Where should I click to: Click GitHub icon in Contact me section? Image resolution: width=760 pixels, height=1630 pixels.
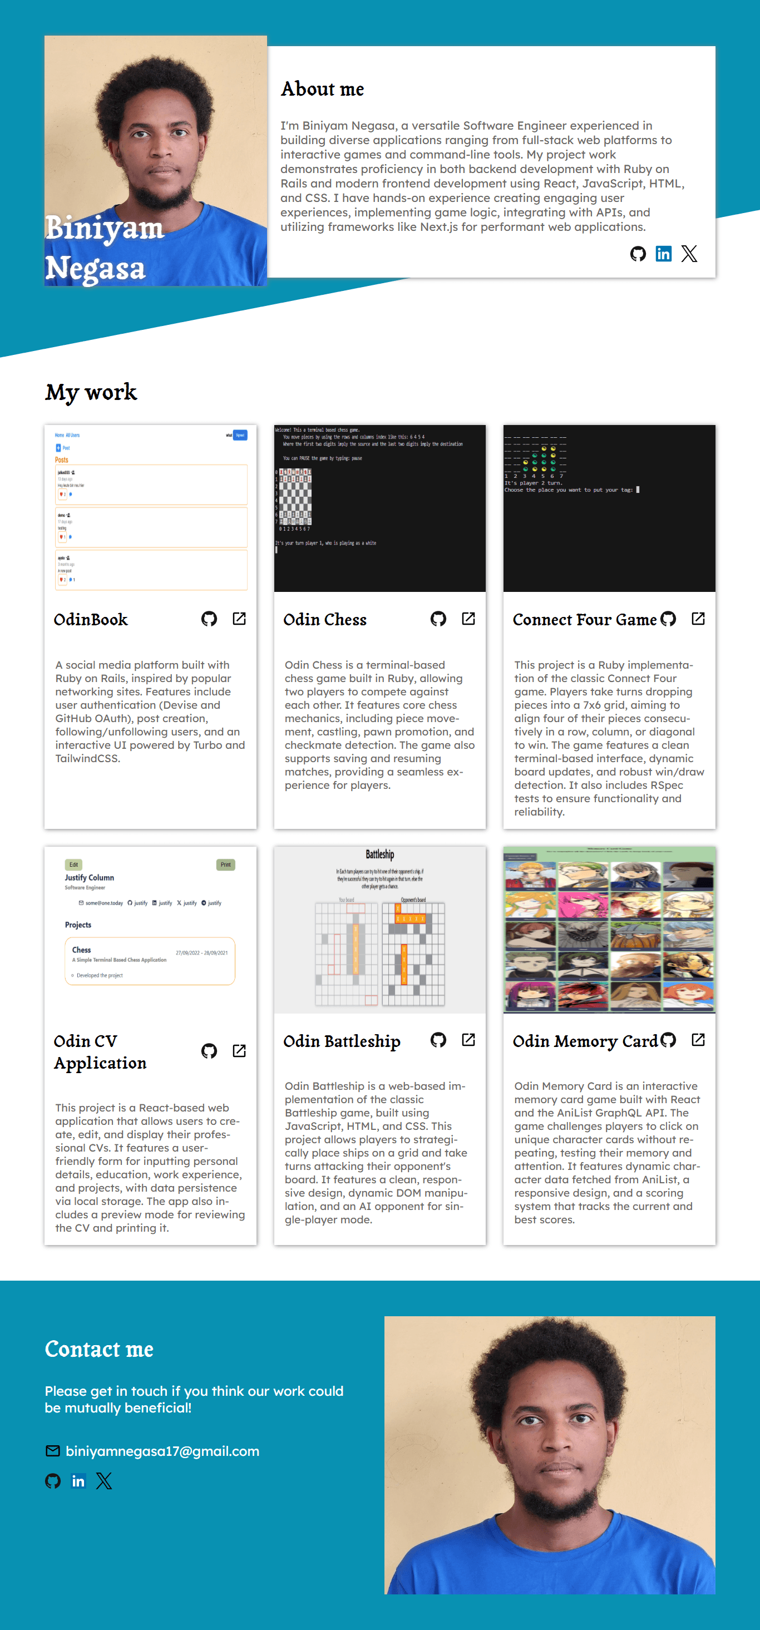pyautogui.click(x=53, y=1481)
